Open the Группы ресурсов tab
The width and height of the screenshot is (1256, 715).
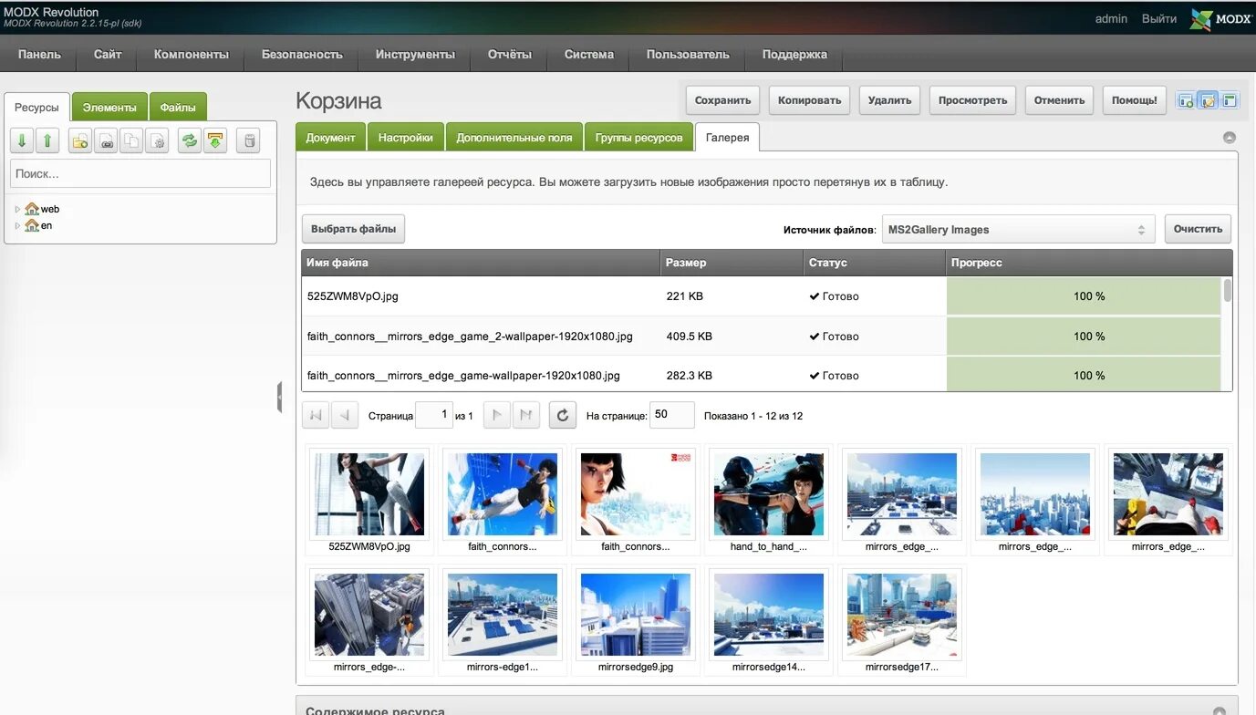pyautogui.click(x=638, y=137)
